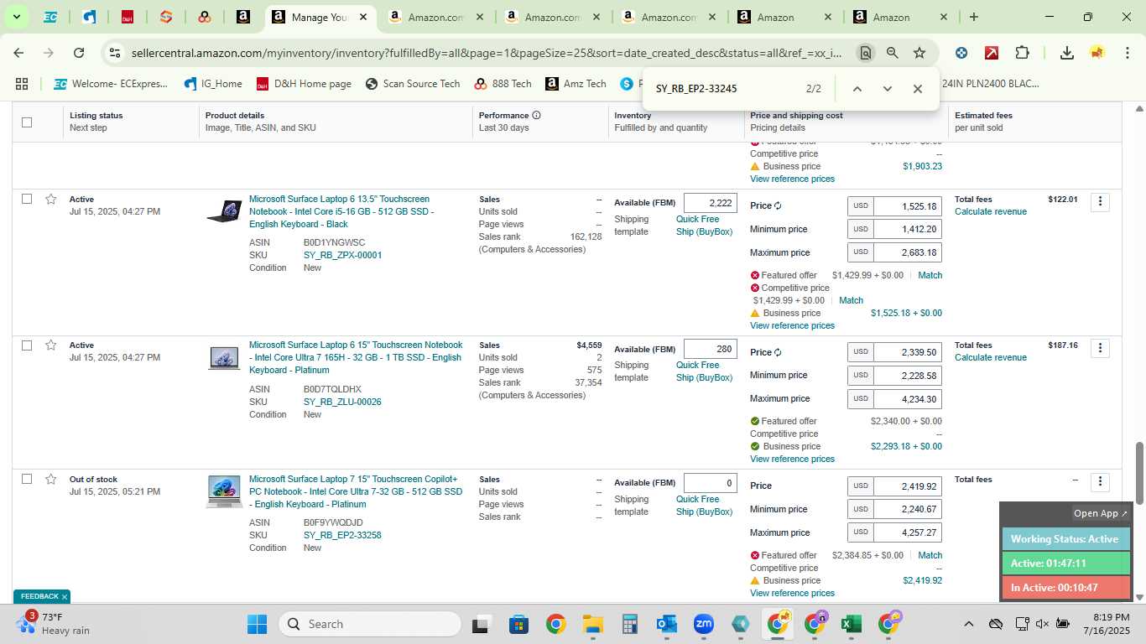Edit price field showing 2,339.50

tap(908, 352)
